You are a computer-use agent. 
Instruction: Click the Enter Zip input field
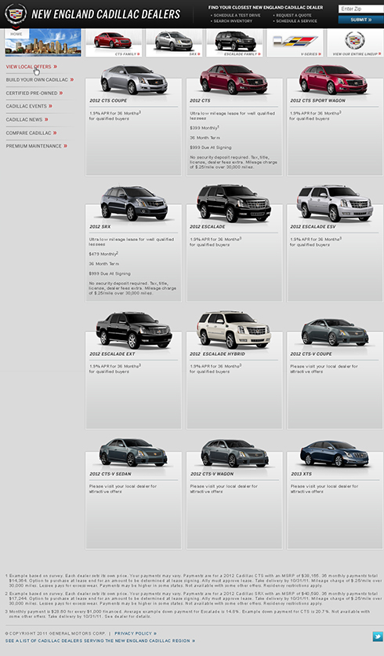[x=360, y=9]
